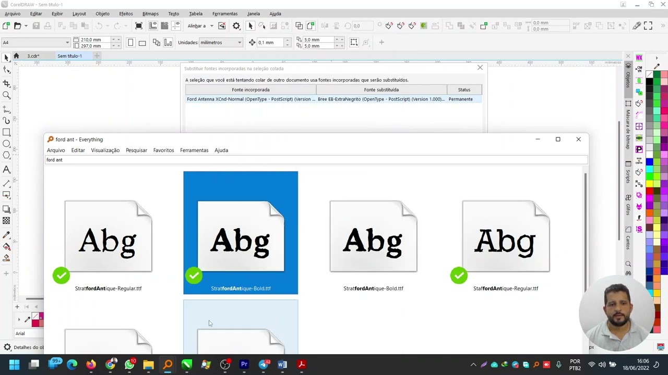The width and height of the screenshot is (668, 375).
Task: Click the Status column header
Action: click(464, 90)
